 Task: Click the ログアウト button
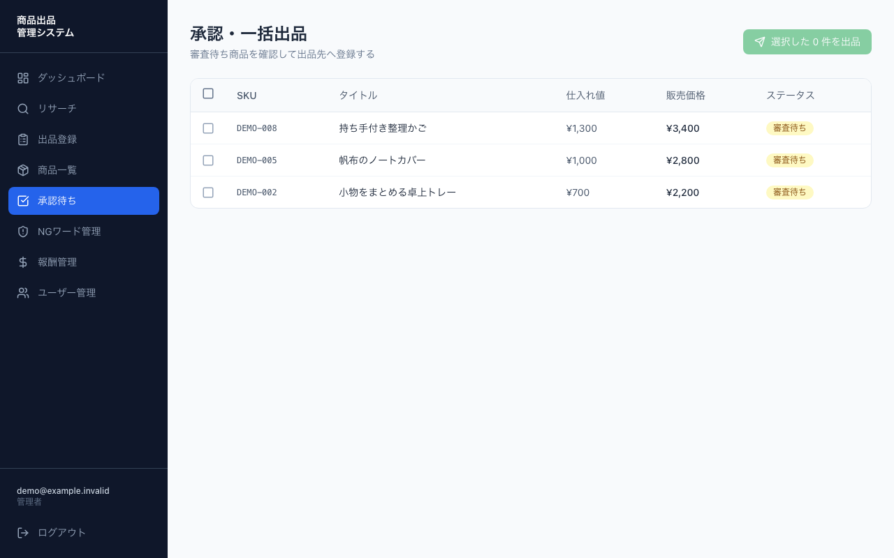click(84, 533)
